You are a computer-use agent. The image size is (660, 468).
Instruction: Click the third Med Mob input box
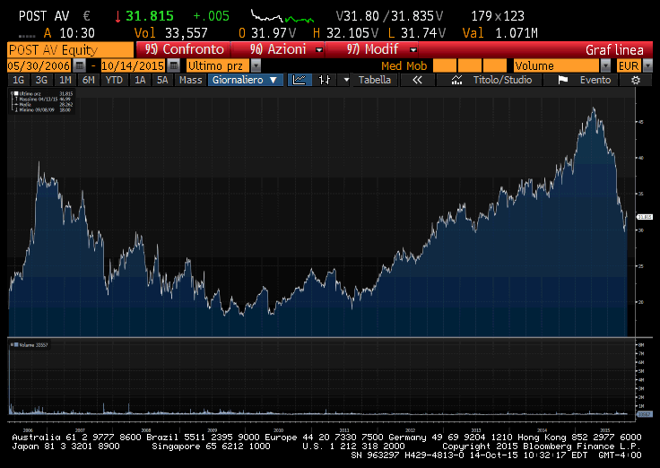tap(495, 65)
